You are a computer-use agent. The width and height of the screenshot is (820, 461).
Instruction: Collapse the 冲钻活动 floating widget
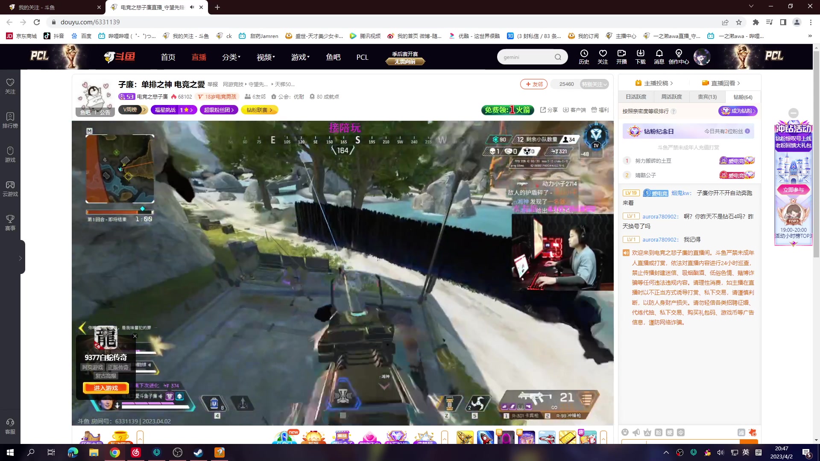(794, 113)
